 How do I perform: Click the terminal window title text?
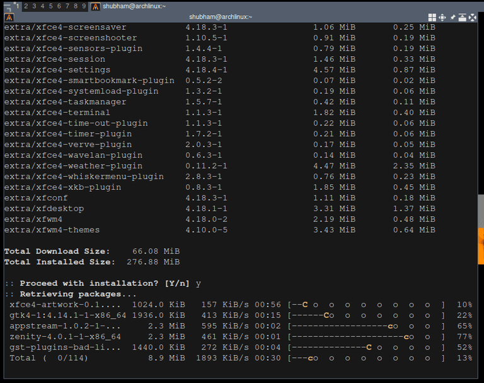(x=221, y=17)
